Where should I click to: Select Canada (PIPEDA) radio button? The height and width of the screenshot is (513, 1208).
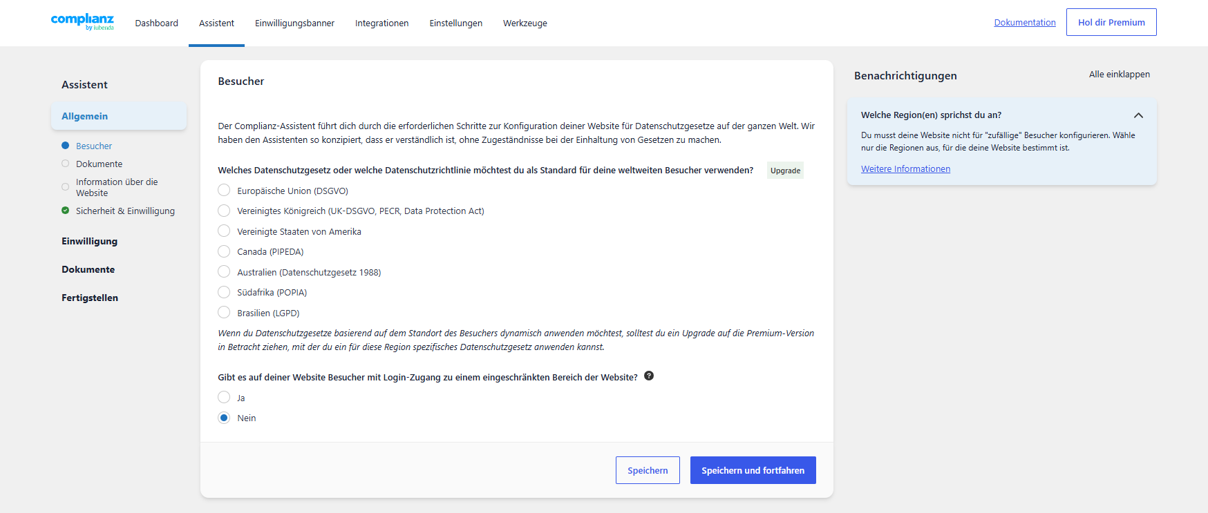tap(224, 251)
